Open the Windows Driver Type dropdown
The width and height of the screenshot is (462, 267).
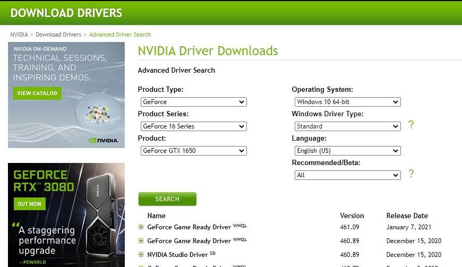coord(348,126)
